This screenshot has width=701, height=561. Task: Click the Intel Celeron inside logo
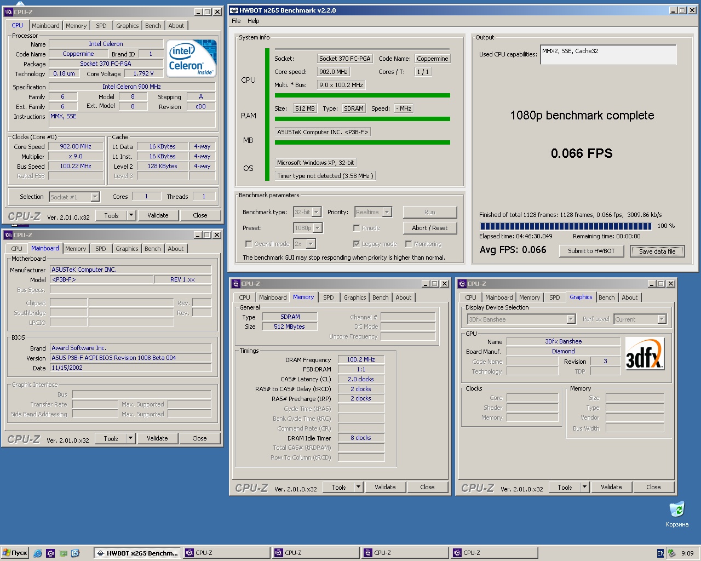[x=191, y=58]
